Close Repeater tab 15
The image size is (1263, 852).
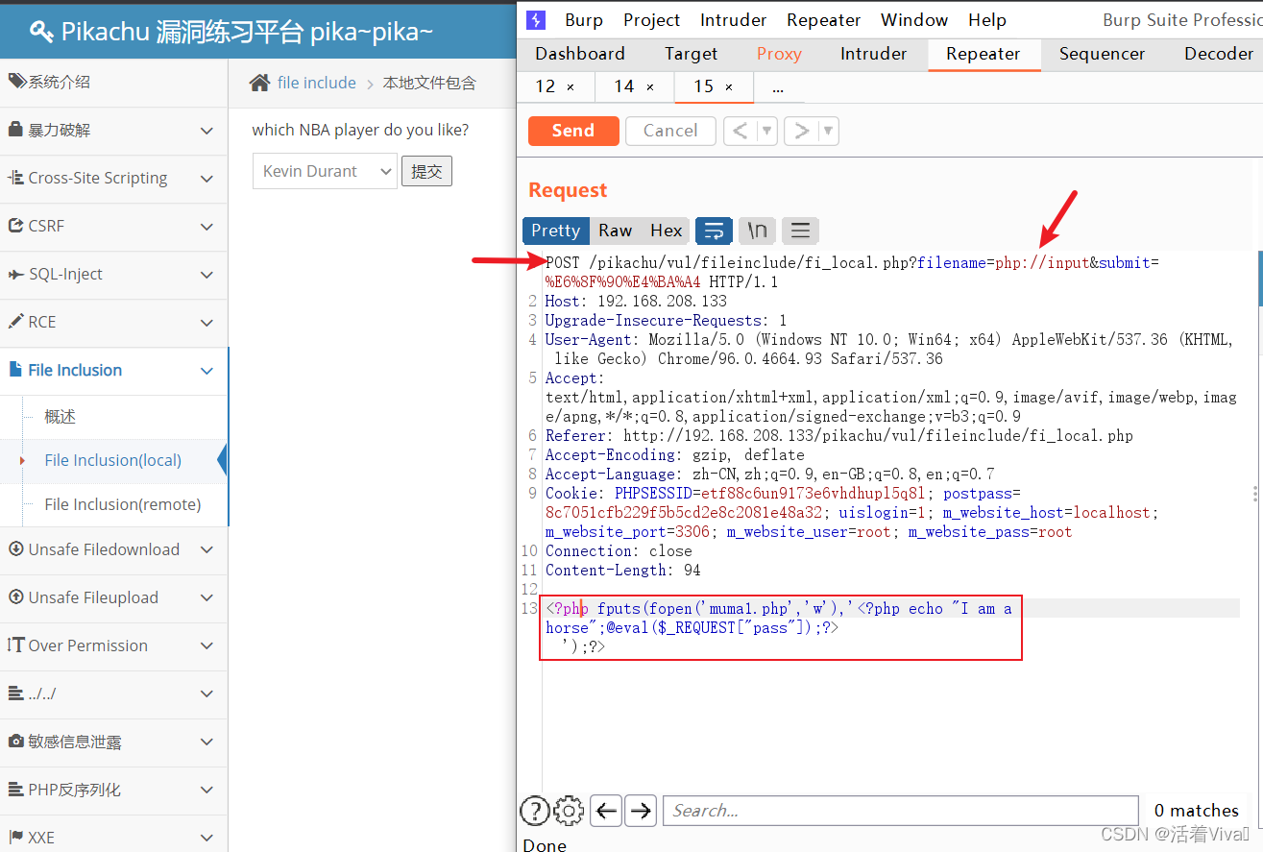729,86
